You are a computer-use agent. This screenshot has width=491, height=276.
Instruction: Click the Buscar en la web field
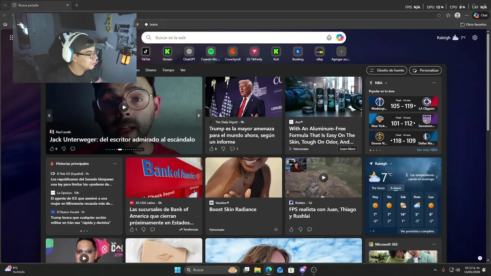pyautogui.click(x=244, y=38)
